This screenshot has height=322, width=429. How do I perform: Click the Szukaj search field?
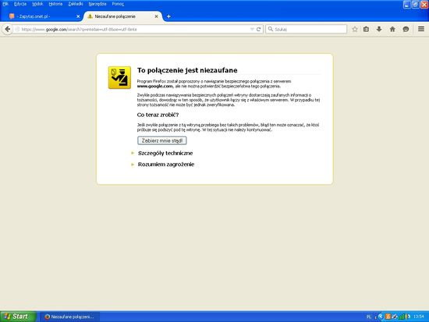307,29
